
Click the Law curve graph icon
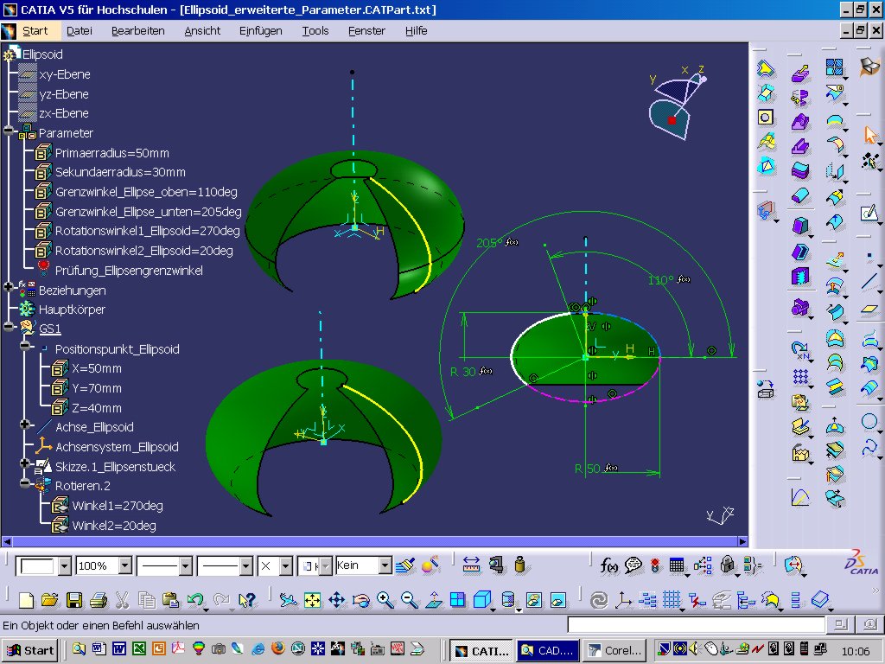tap(800, 497)
